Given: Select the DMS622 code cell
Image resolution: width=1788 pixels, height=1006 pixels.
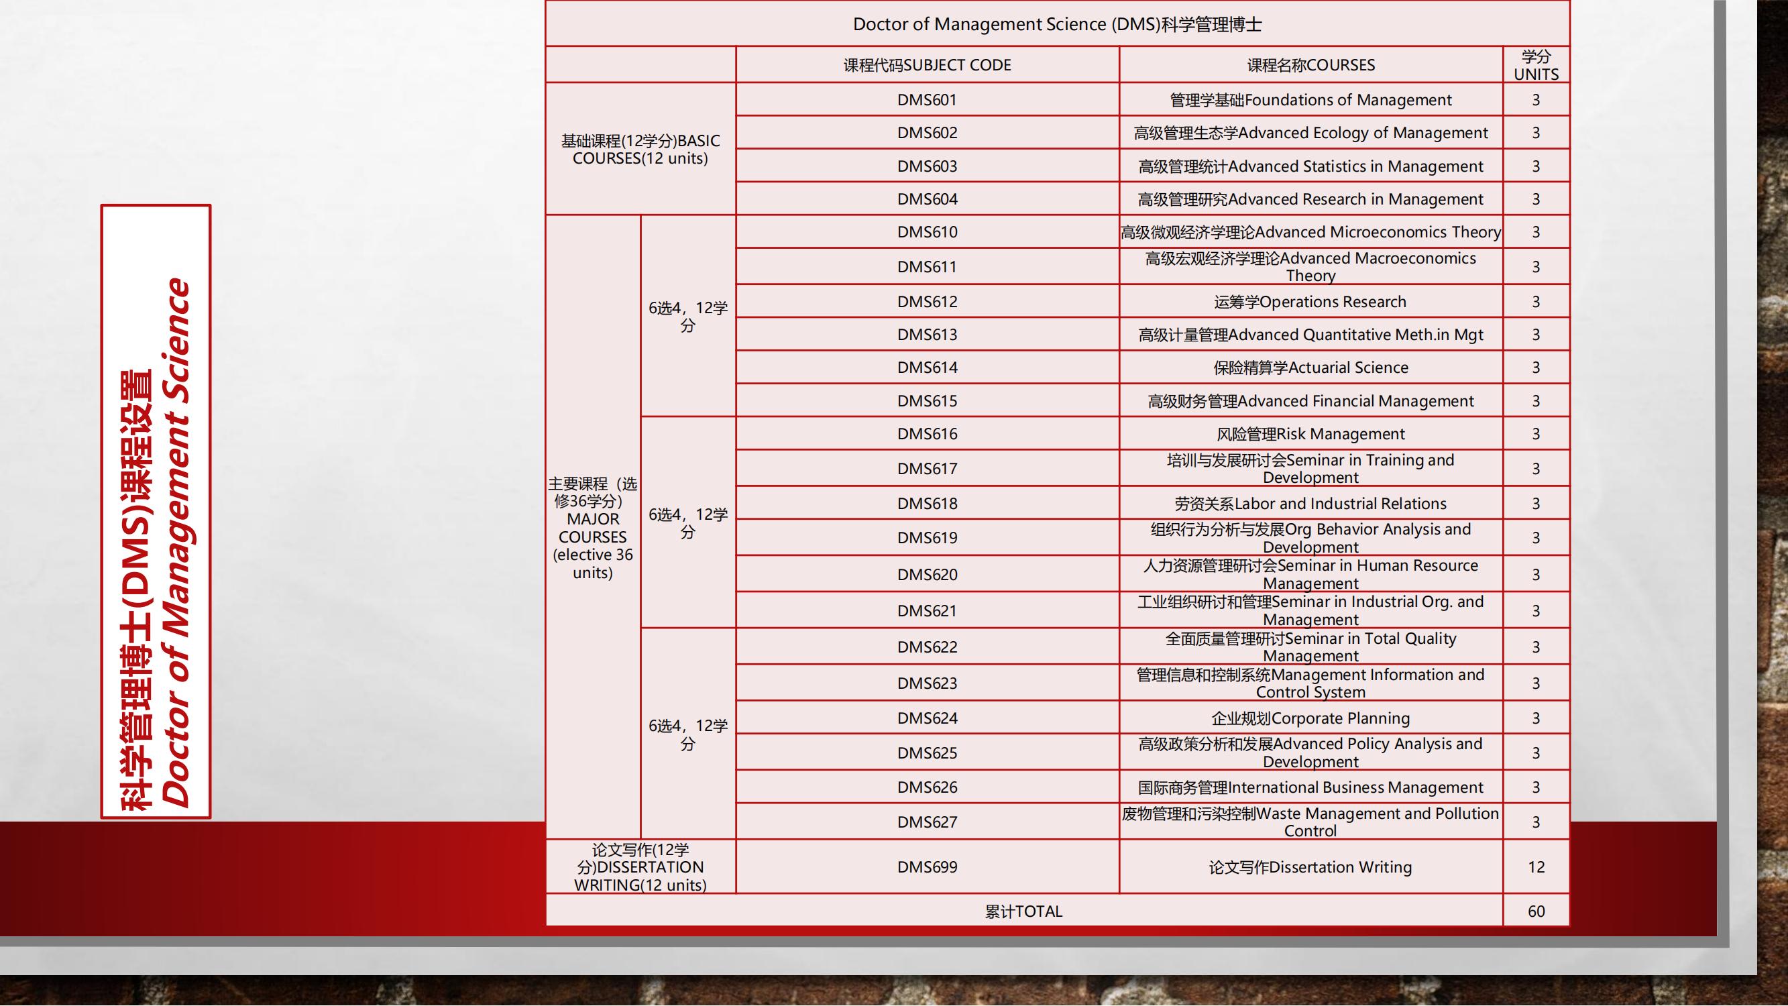Looking at the screenshot, I should [x=928, y=647].
